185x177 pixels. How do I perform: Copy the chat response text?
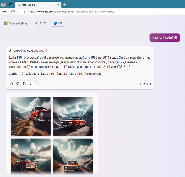coord(24,84)
